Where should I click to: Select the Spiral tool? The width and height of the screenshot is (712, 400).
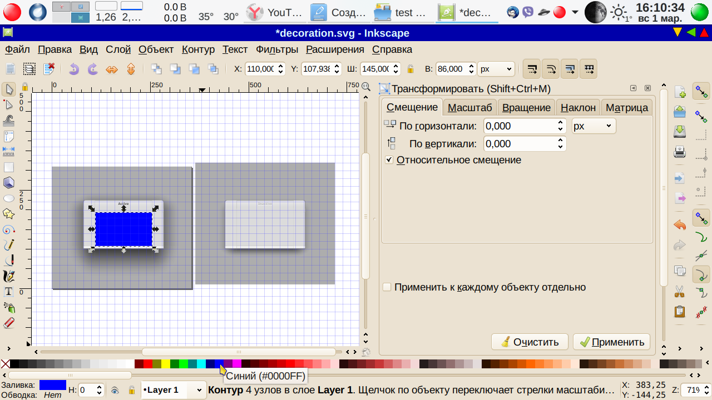9,229
